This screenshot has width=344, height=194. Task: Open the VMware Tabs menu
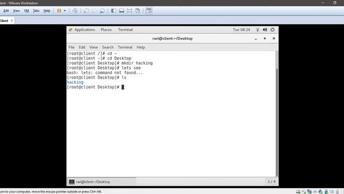(x=36, y=11)
